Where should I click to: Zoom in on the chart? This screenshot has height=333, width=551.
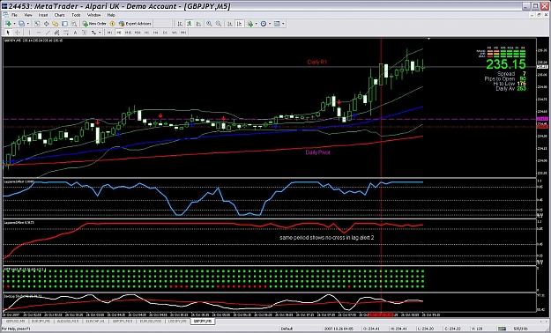point(209,24)
